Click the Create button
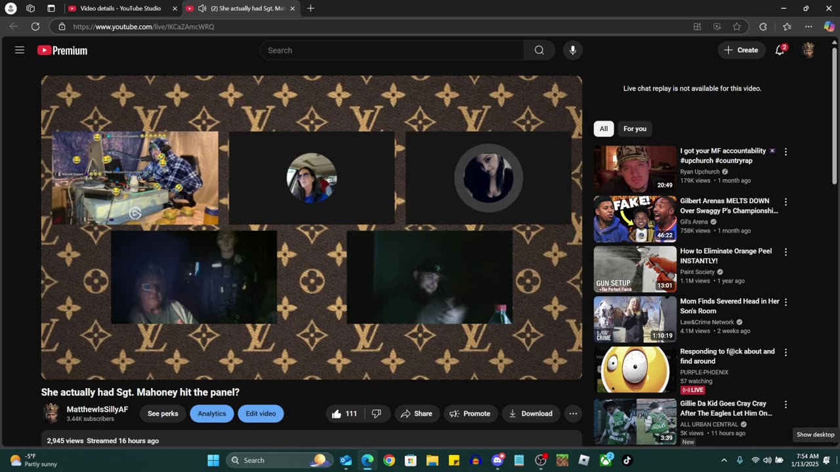Image resolution: width=840 pixels, height=472 pixels. click(742, 50)
